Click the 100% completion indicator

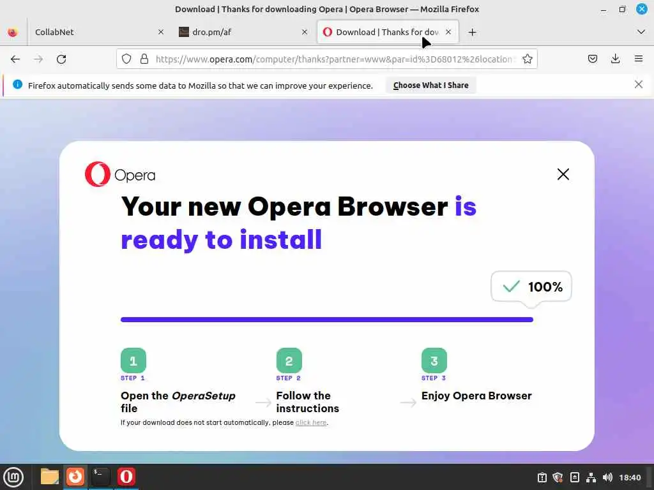[x=531, y=286]
